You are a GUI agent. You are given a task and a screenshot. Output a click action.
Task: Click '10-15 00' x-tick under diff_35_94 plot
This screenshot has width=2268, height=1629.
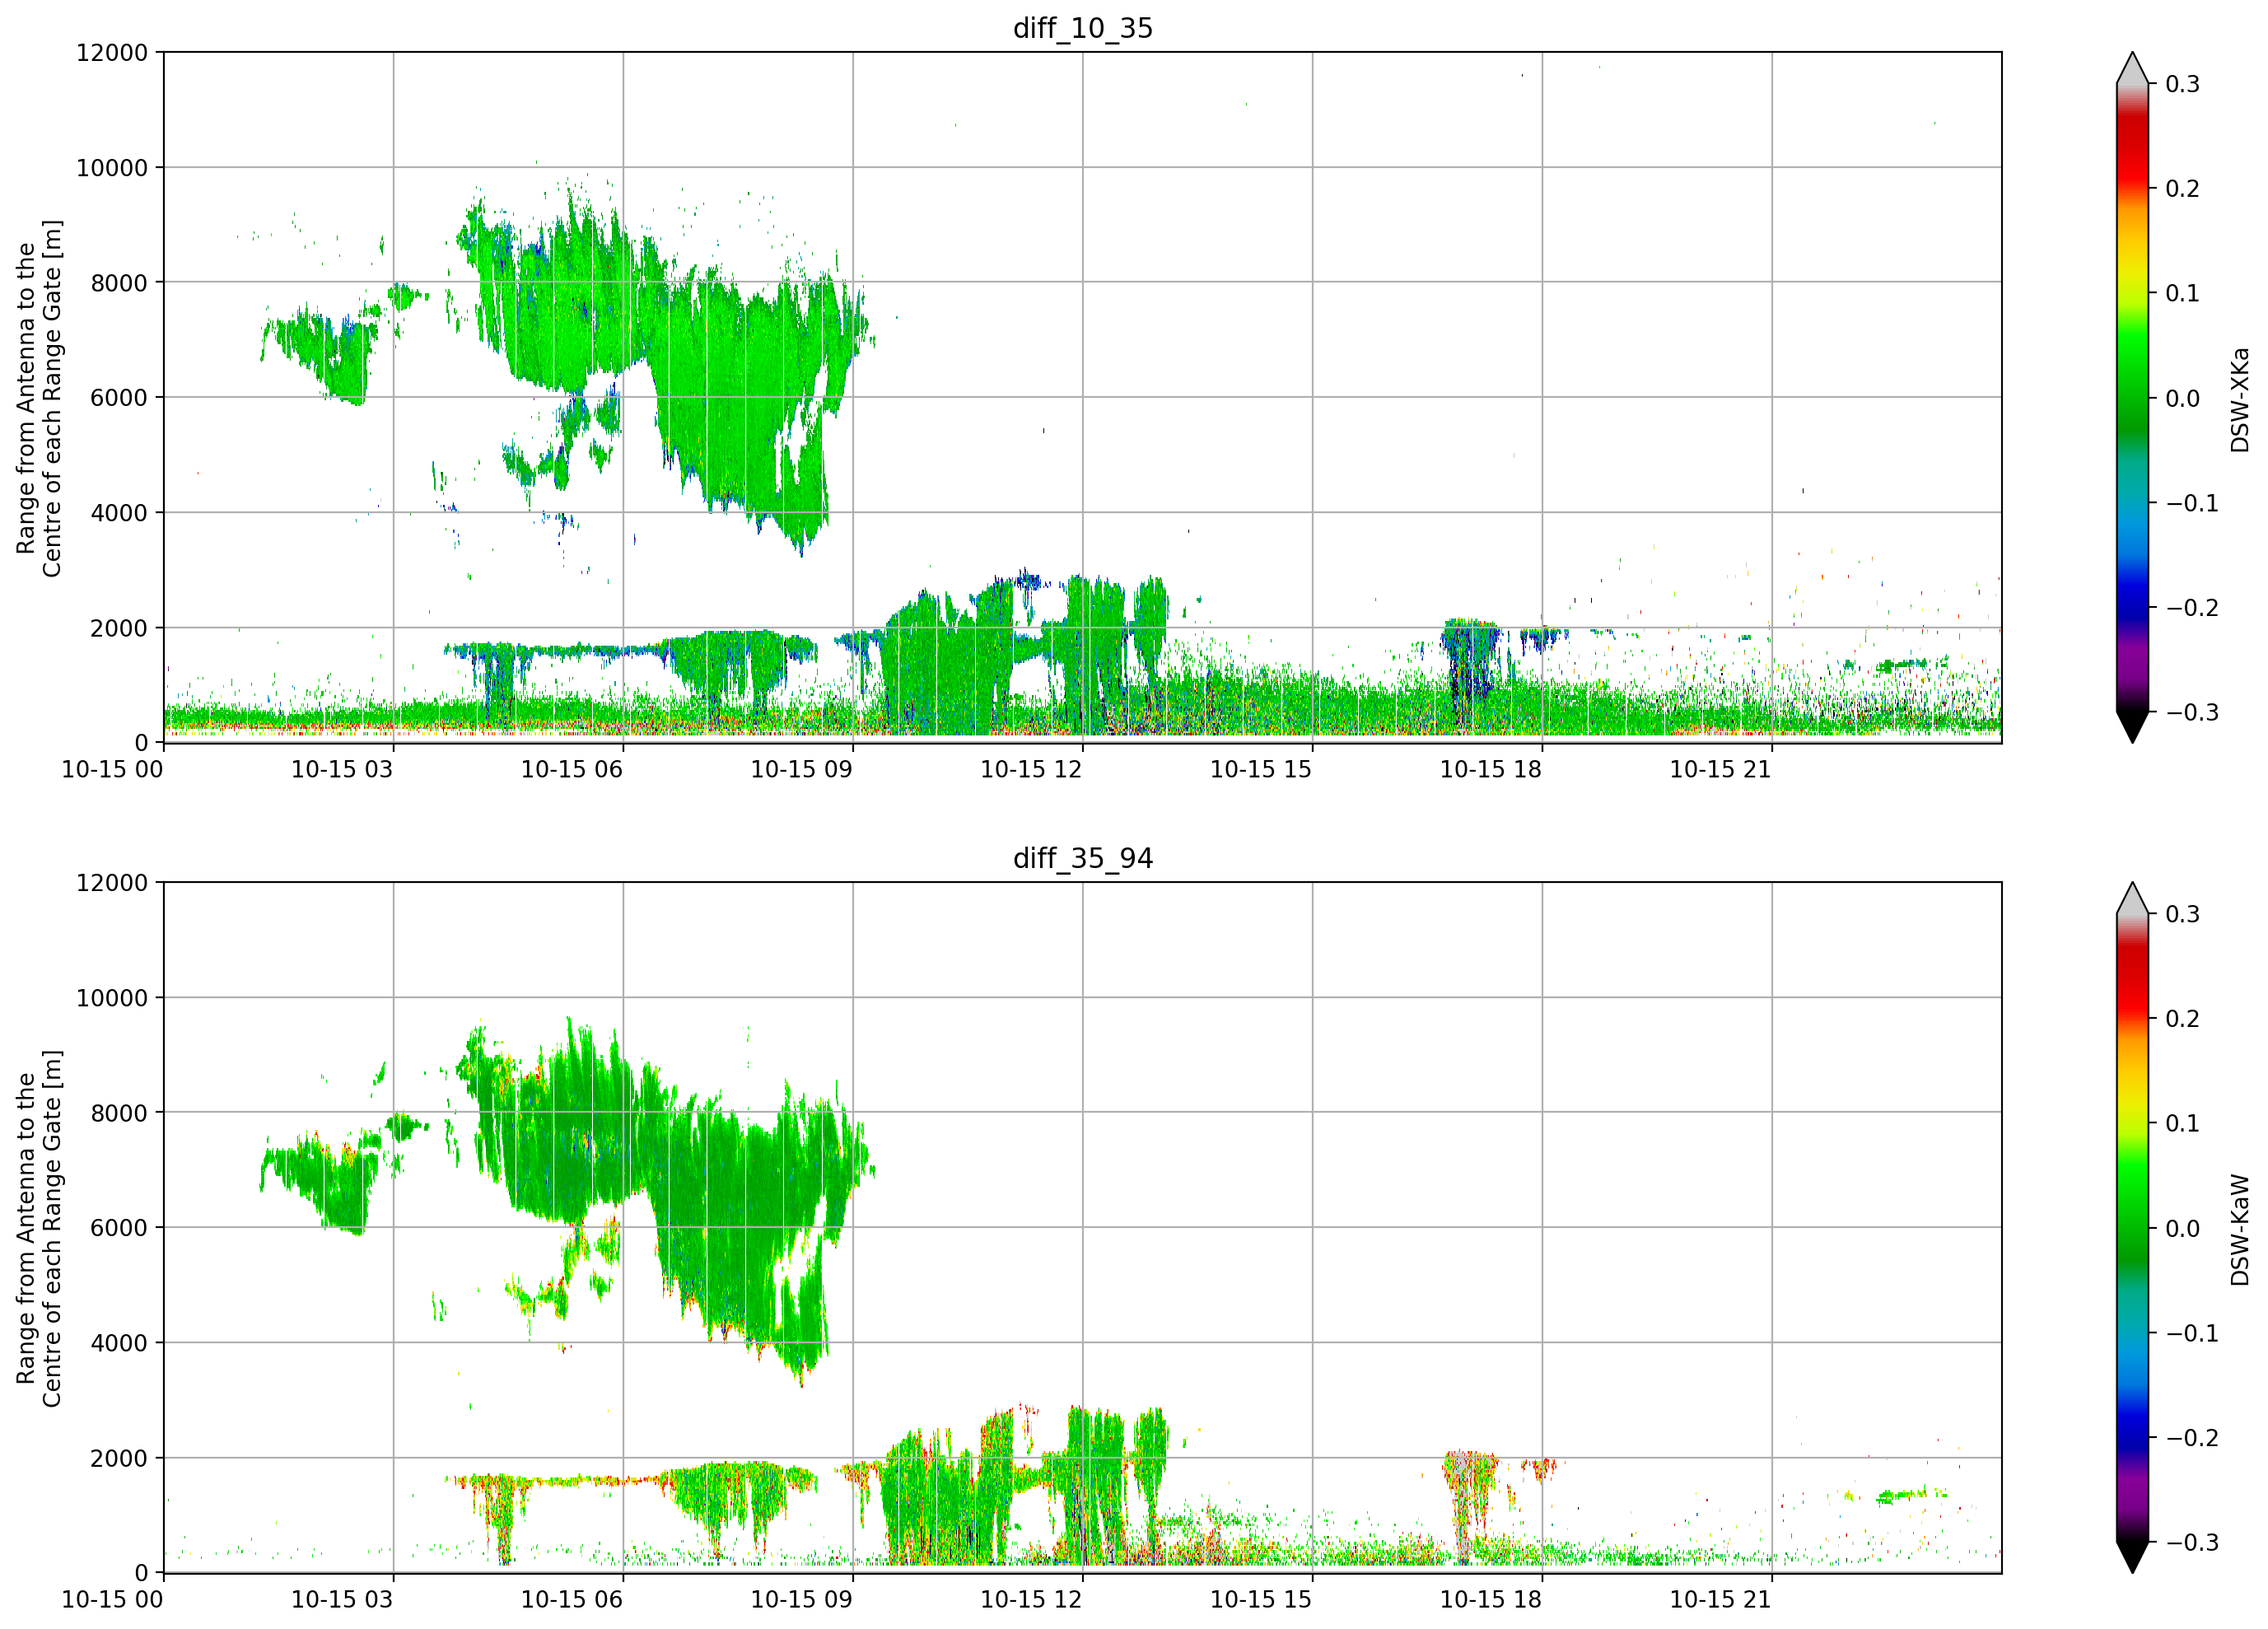pos(112,1599)
